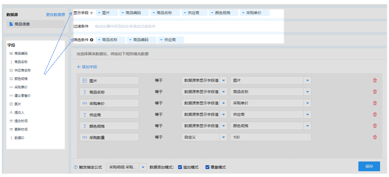Open the 自定义 value type dropdown
Screen dimensions: 389x177
(224, 137)
